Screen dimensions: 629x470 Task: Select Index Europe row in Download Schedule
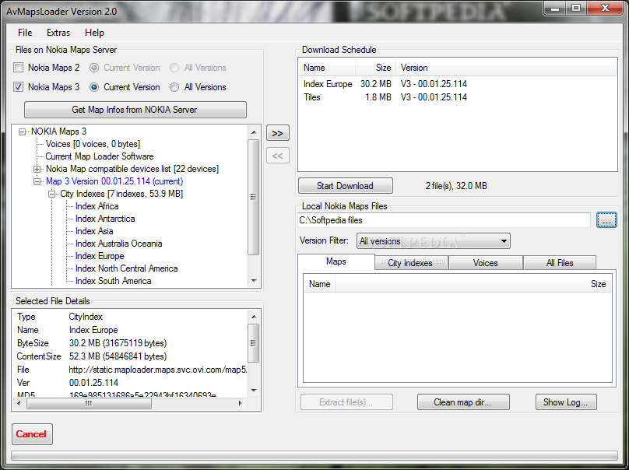pyautogui.click(x=457, y=84)
